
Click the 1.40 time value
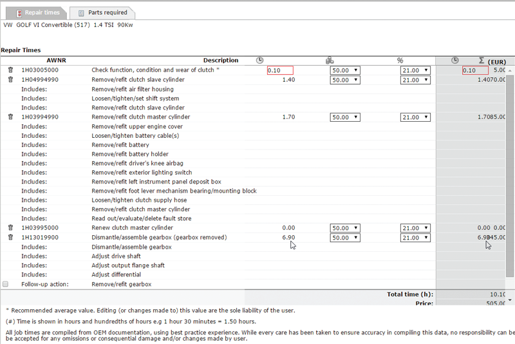[x=288, y=79]
